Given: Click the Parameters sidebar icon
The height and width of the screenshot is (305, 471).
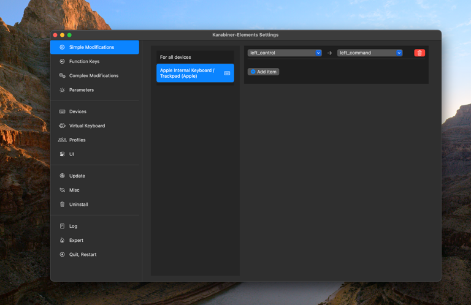Looking at the screenshot, I should click(x=62, y=90).
